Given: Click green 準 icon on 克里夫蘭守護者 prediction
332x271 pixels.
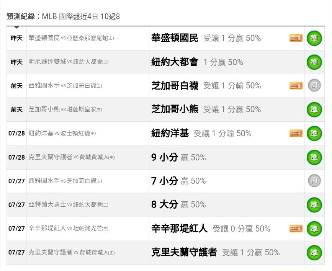Looking at the screenshot, I should pos(314,253).
